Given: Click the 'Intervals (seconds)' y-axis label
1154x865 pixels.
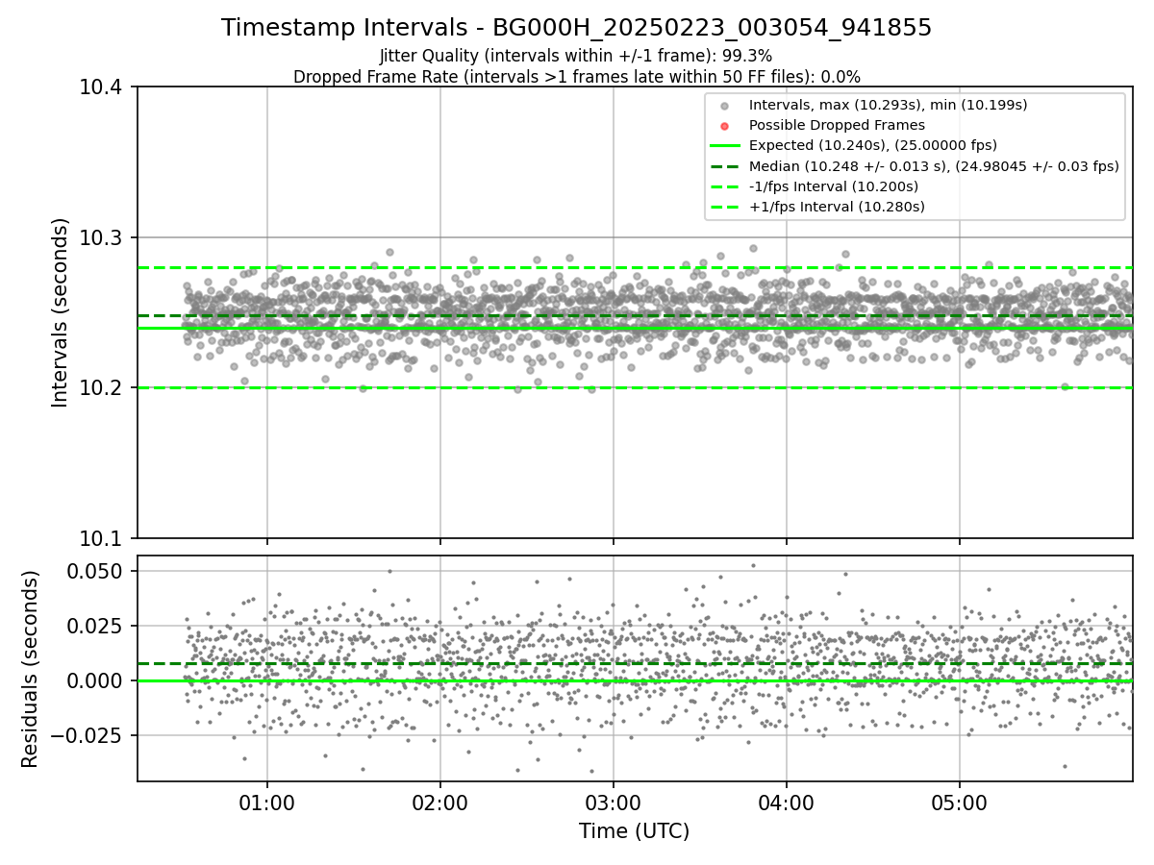Looking at the screenshot, I should (x=61, y=312).
